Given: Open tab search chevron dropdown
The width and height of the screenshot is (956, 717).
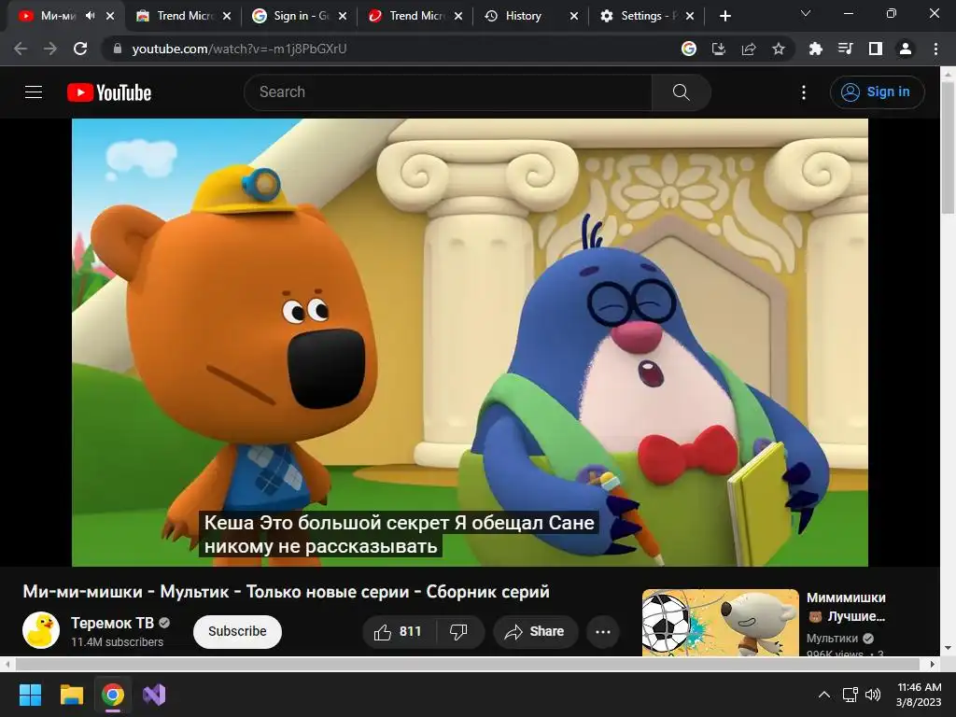Looking at the screenshot, I should (x=806, y=13).
